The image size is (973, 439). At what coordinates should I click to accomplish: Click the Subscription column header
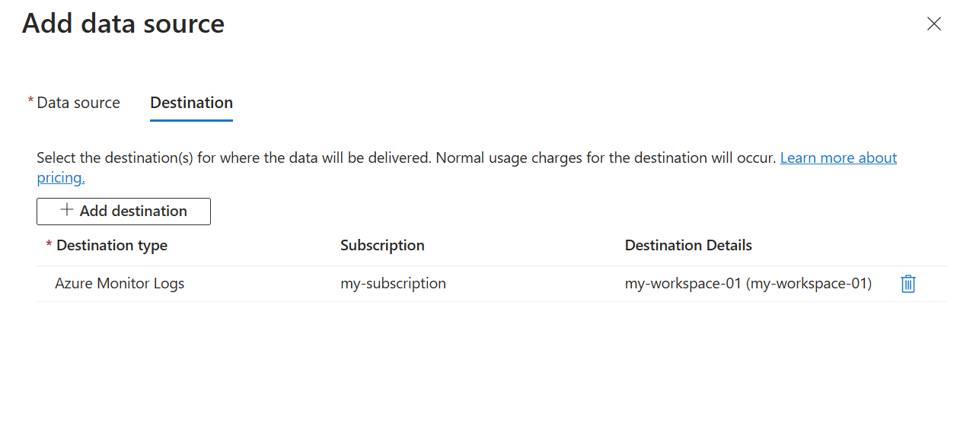pyautogui.click(x=382, y=246)
